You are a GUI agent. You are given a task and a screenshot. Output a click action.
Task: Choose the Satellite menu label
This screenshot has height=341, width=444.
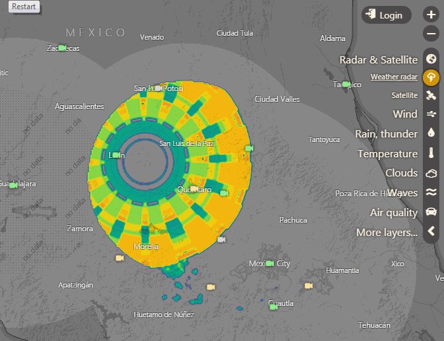pos(404,95)
